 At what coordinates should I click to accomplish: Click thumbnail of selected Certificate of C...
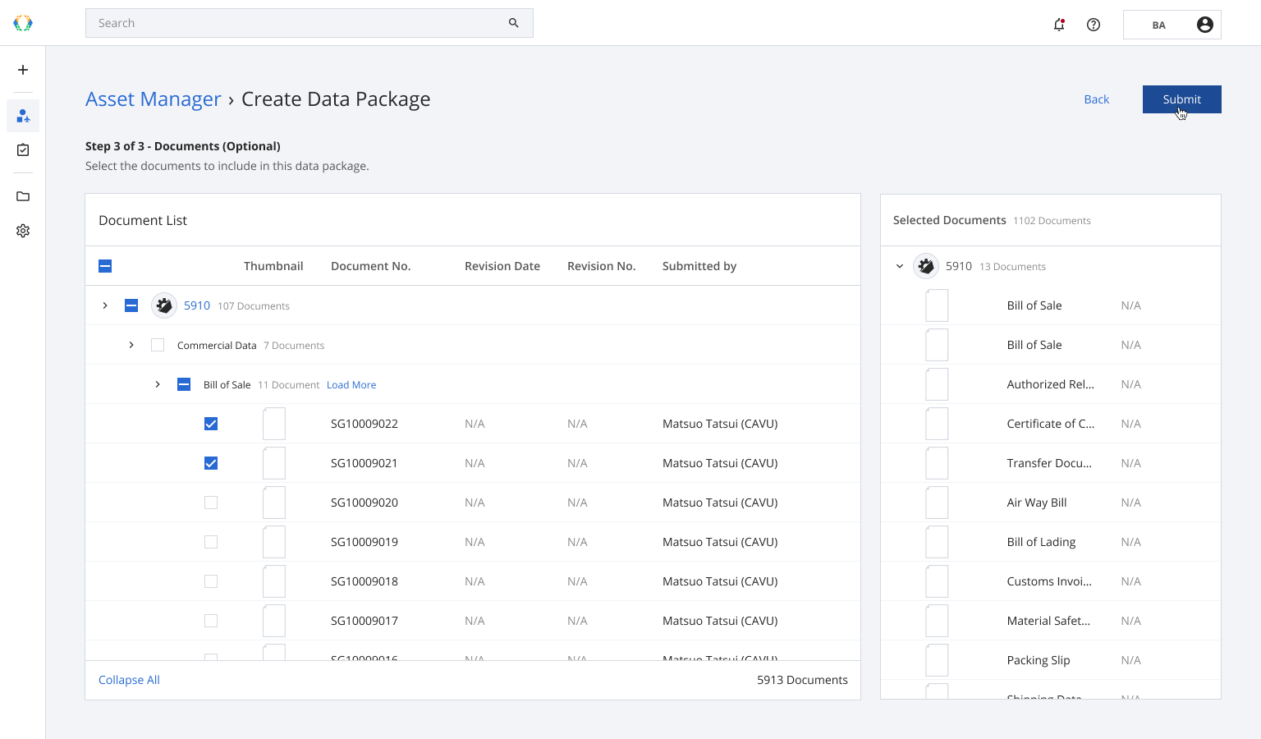tap(937, 424)
